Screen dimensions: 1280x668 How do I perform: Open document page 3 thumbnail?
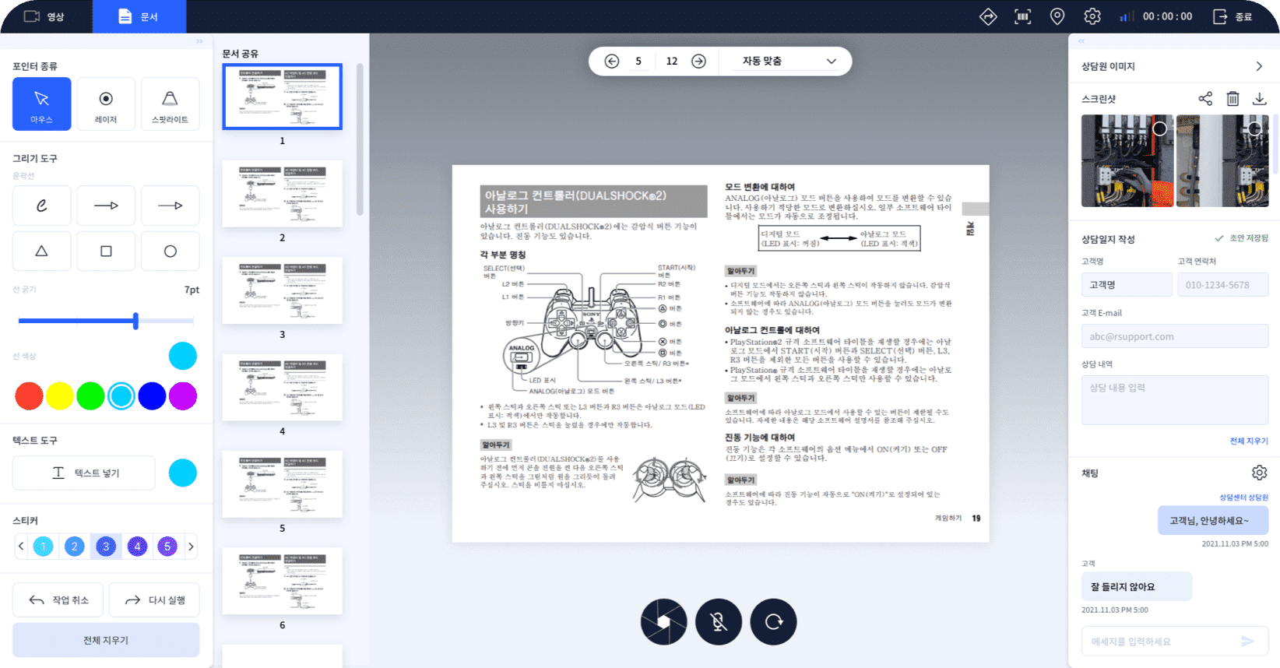pyautogui.click(x=282, y=290)
